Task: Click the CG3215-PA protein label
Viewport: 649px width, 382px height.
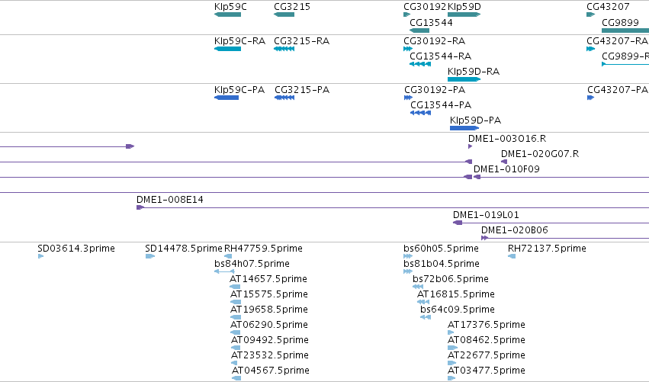Action: (x=302, y=90)
